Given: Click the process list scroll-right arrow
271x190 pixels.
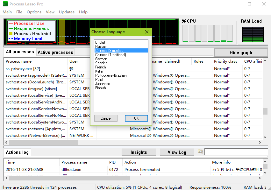Looking at the screenshot, I should pyautogui.click(x=260, y=143).
